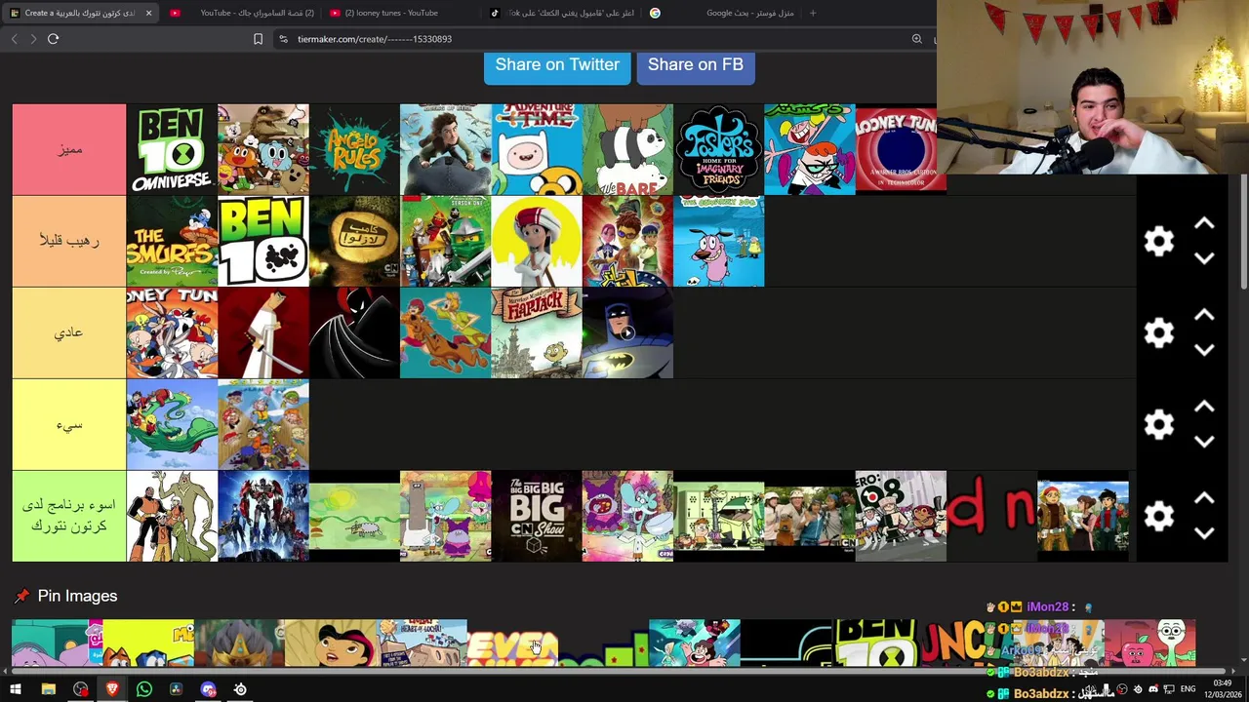Click the Share on FB button
The width and height of the screenshot is (1249, 702).
coord(696,65)
